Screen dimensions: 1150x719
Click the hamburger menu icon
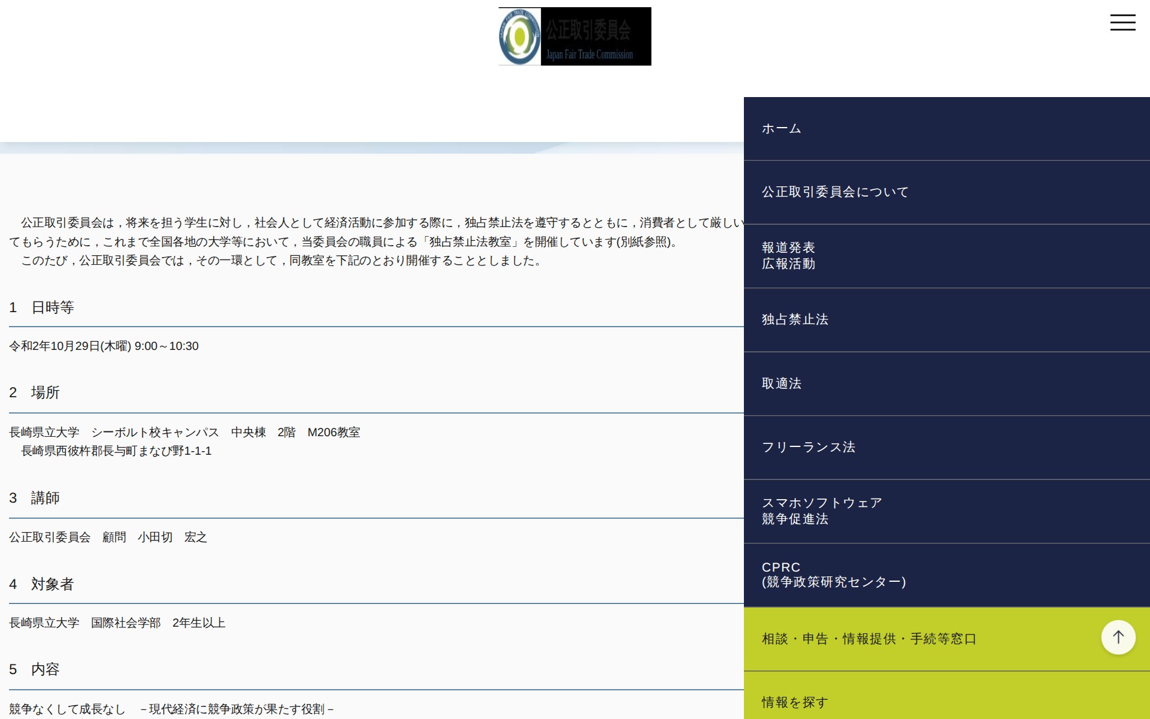(x=1122, y=22)
